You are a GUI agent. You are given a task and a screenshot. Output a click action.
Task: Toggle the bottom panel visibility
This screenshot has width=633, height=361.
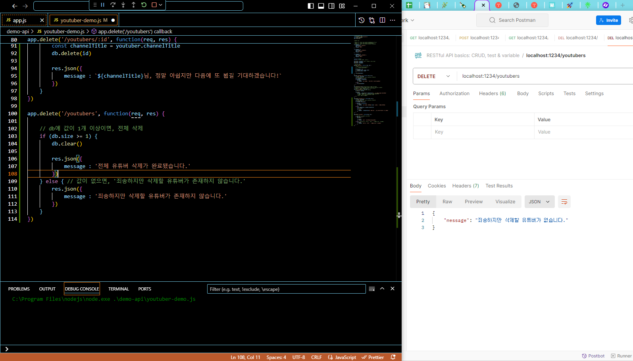tap(321, 6)
